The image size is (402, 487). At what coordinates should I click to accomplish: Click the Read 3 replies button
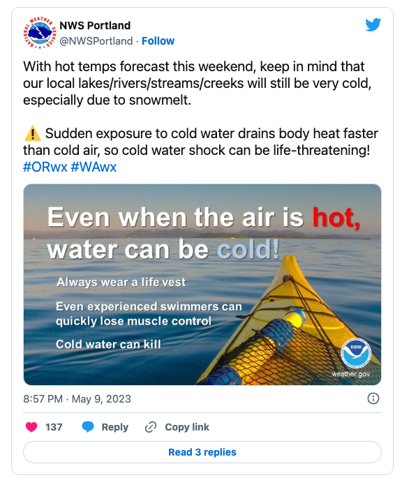[202, 452]
